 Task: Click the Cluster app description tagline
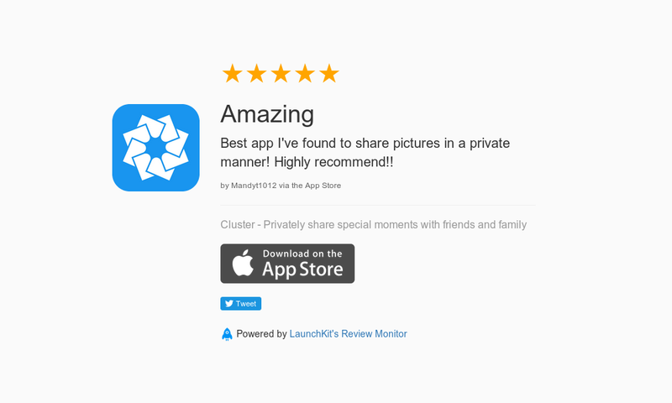click(x=373, y=225)
